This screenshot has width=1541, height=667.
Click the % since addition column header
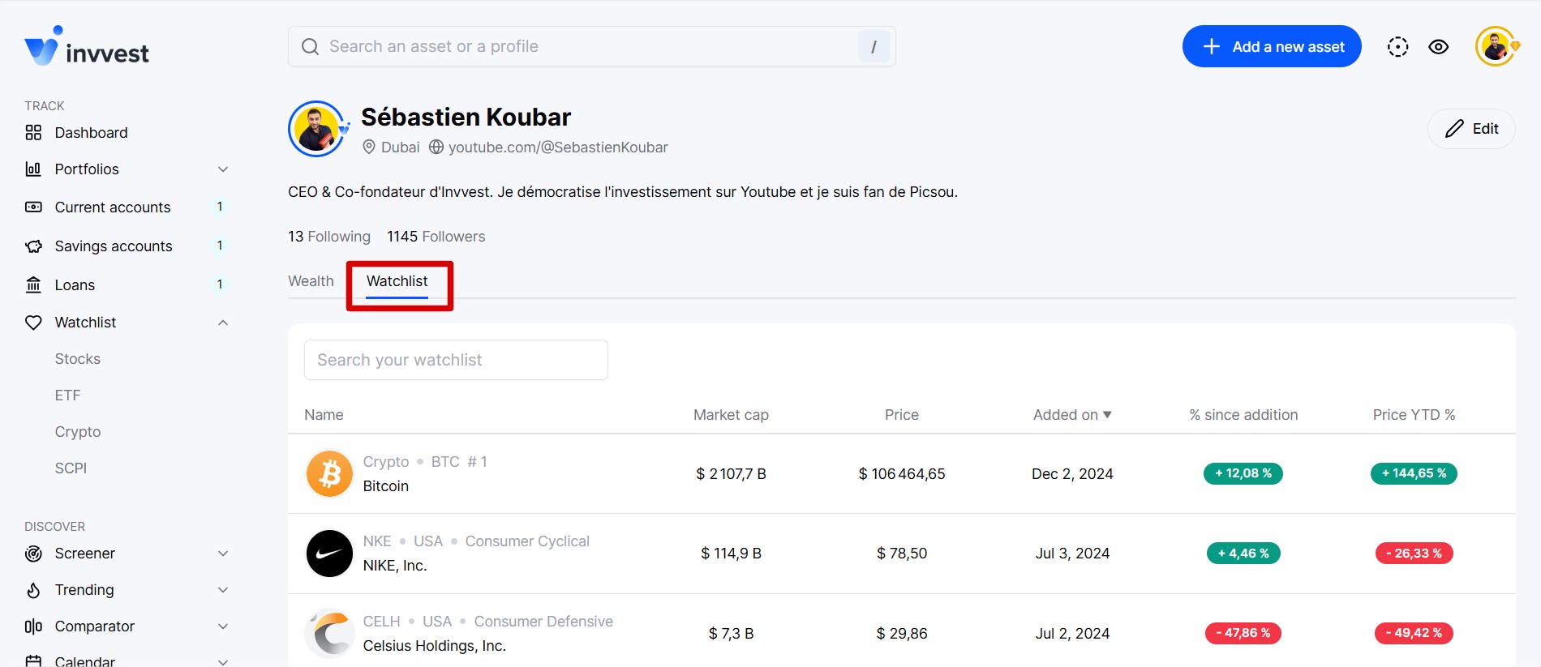tap(1243, 415)
